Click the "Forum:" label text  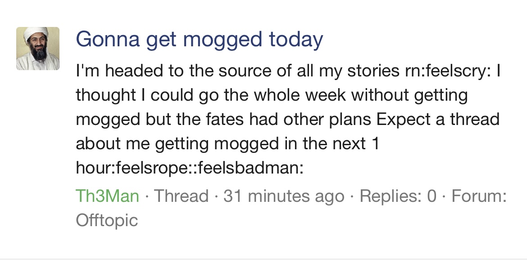coord(479,196)
